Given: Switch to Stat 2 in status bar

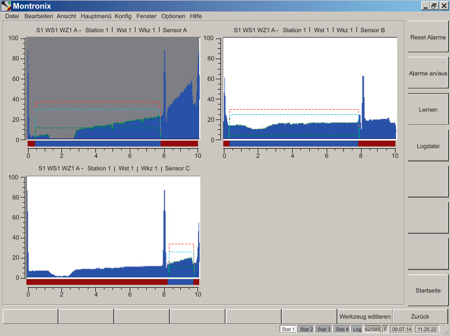Looking at the screenshot, I should click(x=306, y=329).
